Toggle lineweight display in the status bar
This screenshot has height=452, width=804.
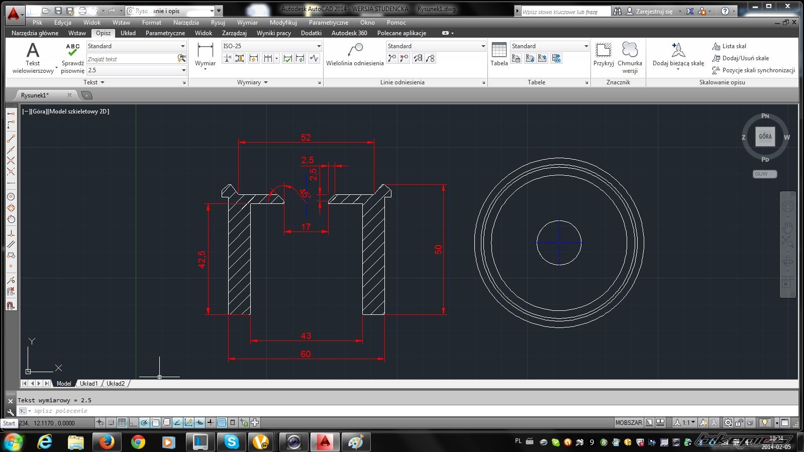pos(211,422)
